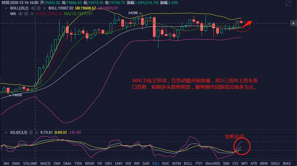
Task: Click the 19050 low price marker
Action: (x=17, y=95)
